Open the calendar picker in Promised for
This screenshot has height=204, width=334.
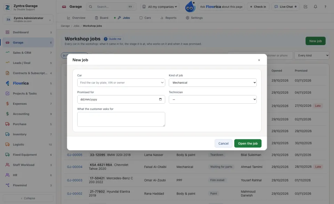[160, 99]
